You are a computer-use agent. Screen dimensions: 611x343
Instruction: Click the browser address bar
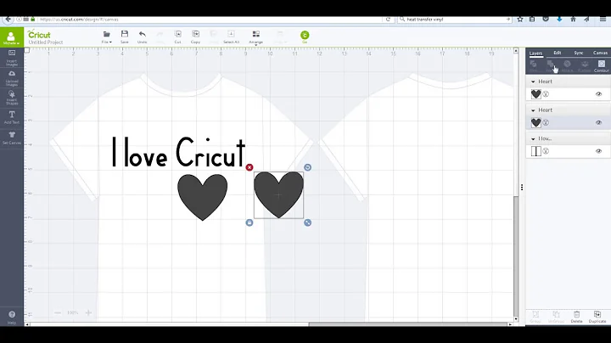coord(210,19)
